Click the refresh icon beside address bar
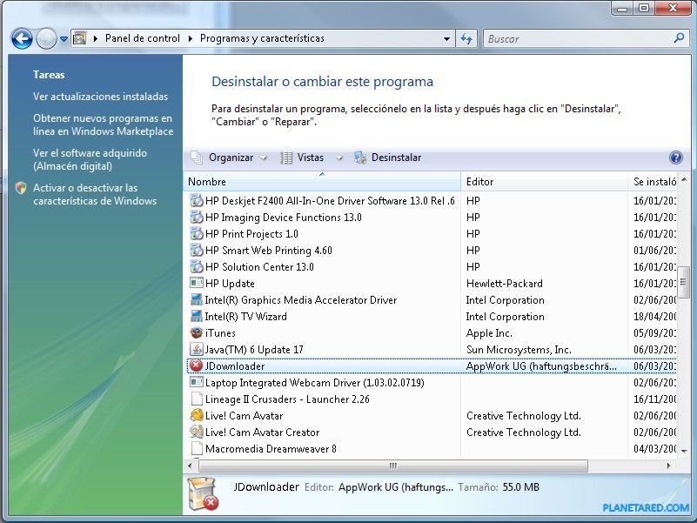 click(466, 39)
